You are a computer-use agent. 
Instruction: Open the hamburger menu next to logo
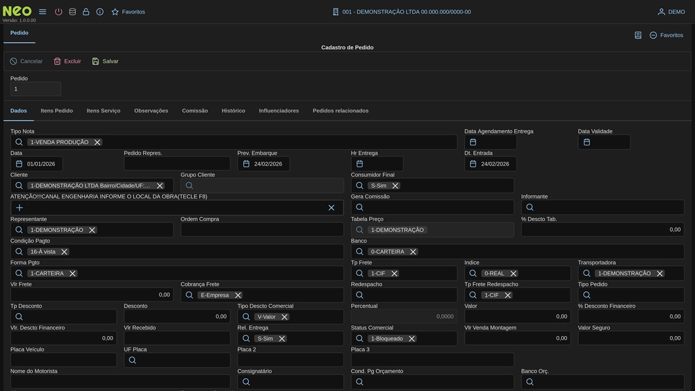[x=42, y=12]
